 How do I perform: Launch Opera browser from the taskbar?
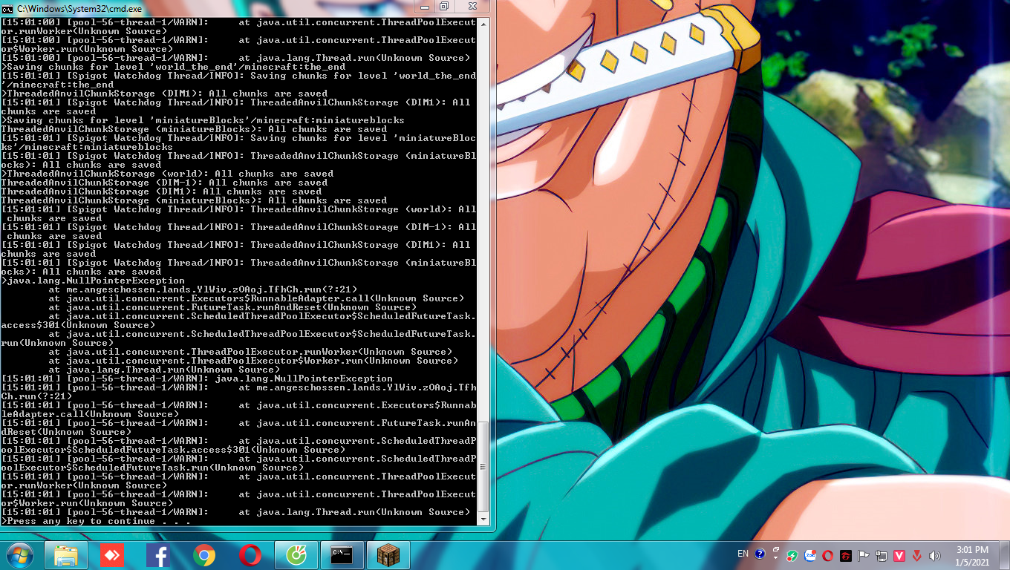250,555
